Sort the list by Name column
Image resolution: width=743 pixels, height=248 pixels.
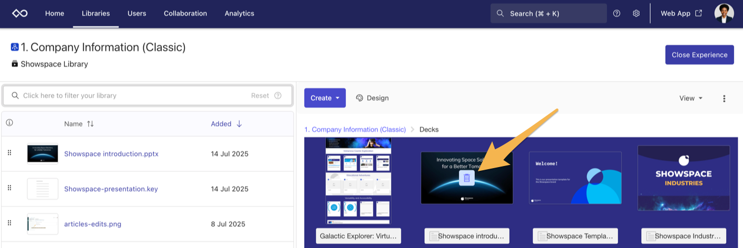[x=79, y=124]
